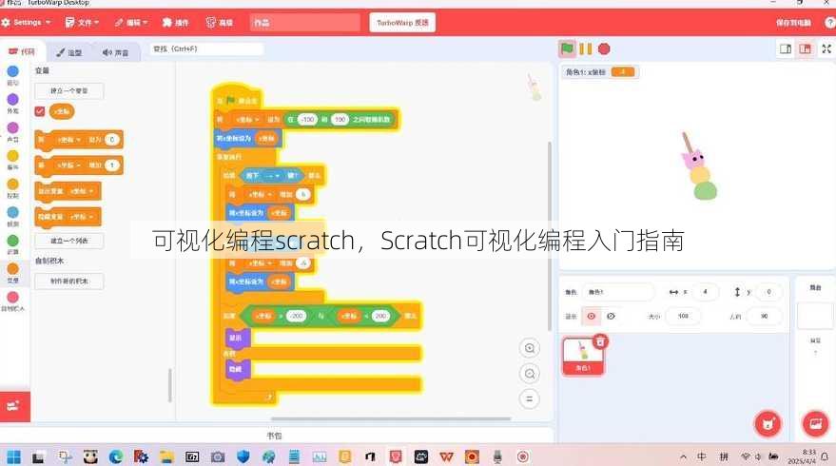Open the 文件 (File) menu
The image size is (836, 466).
click(x=82, y=23)
